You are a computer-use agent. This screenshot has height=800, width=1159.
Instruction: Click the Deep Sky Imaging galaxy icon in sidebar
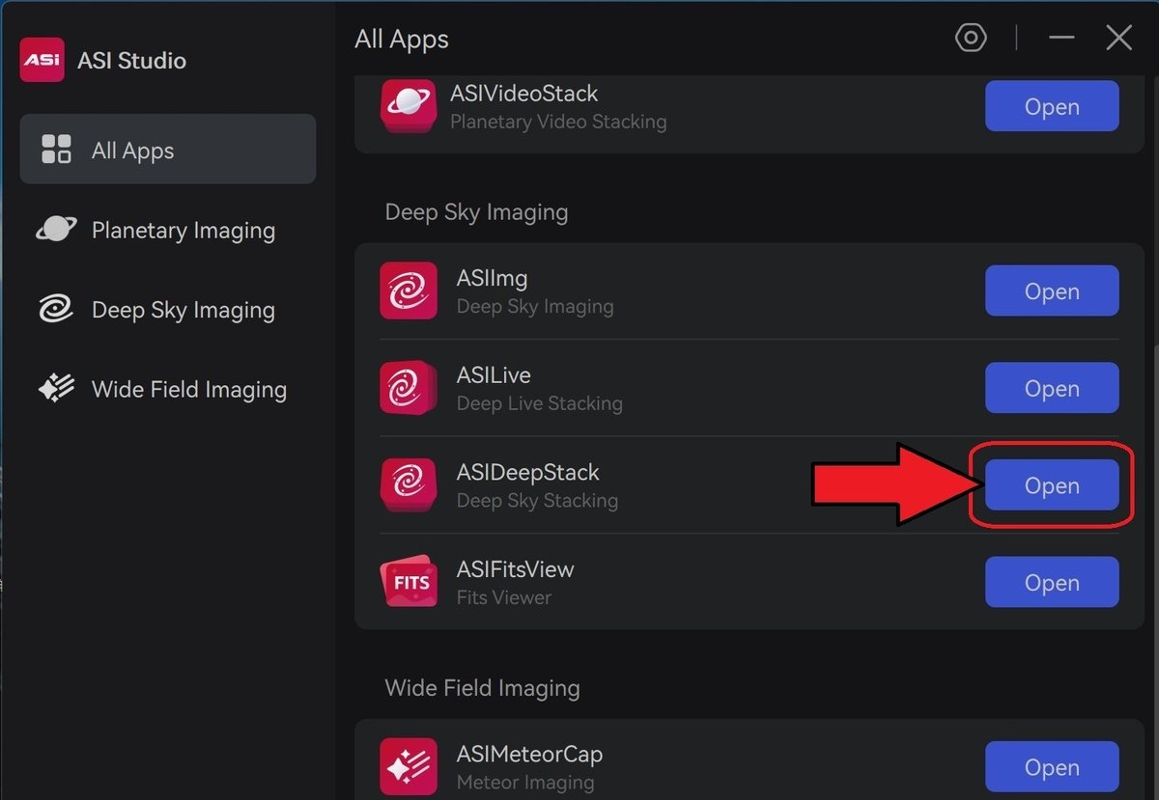pos(56,310)
